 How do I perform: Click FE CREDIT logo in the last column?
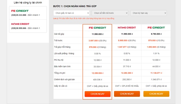[156, 28]
